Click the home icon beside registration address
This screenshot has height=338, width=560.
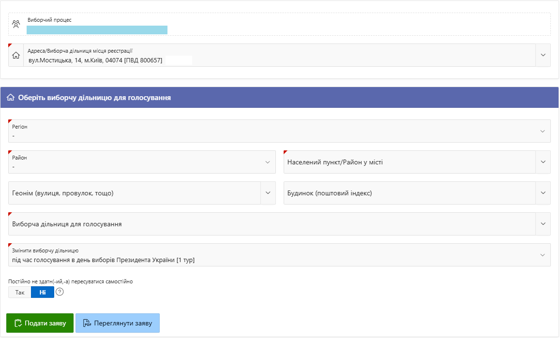(16, 56)
